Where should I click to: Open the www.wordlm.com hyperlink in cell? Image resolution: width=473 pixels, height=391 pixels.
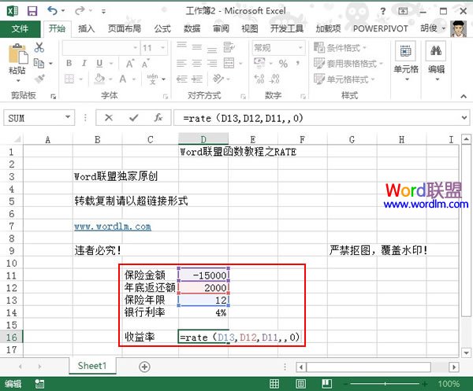[113, 227]
